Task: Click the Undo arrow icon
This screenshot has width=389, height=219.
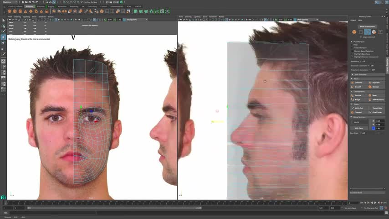Action: [x=33, y=2]
